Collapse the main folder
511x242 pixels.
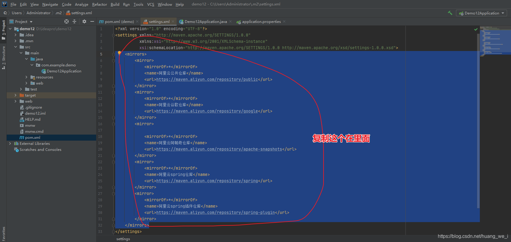point(21,53)
